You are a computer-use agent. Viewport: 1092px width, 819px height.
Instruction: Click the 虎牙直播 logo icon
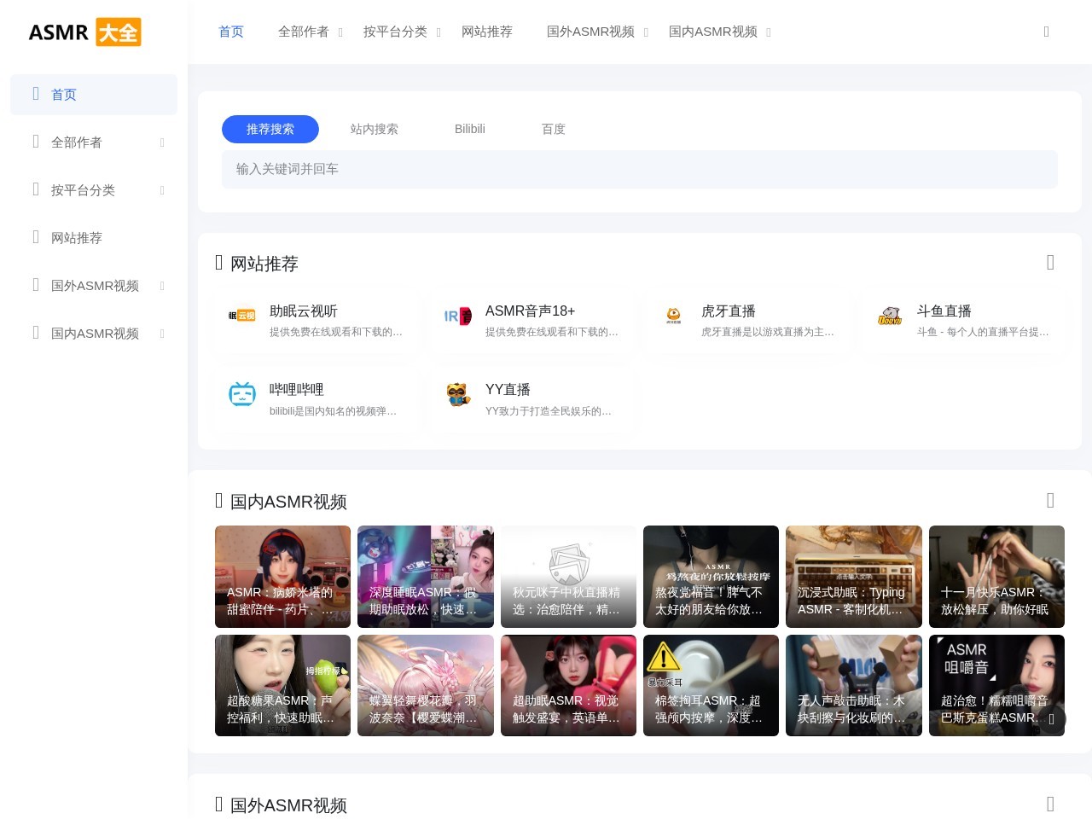674,317
